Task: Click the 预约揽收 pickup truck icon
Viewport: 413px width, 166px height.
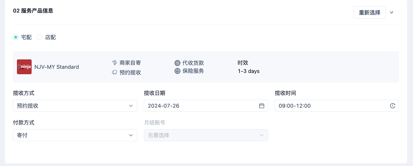Action: click(x=114, y=72)
